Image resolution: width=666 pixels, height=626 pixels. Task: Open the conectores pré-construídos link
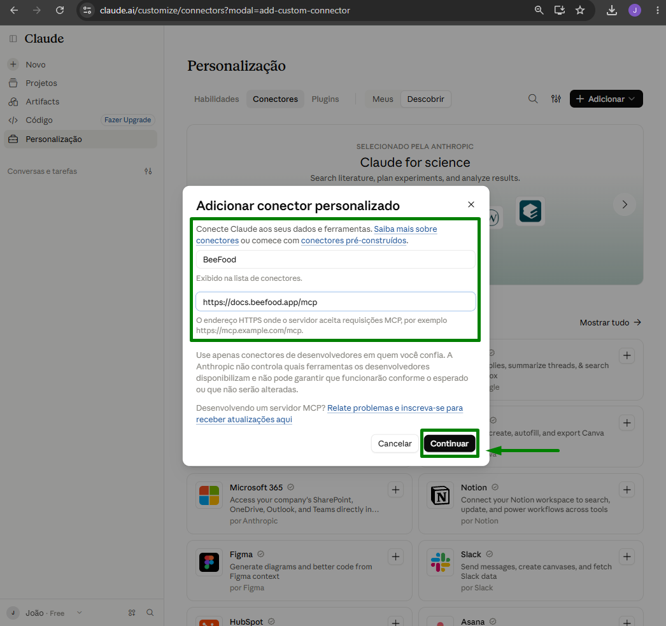[x=354, y=240]
